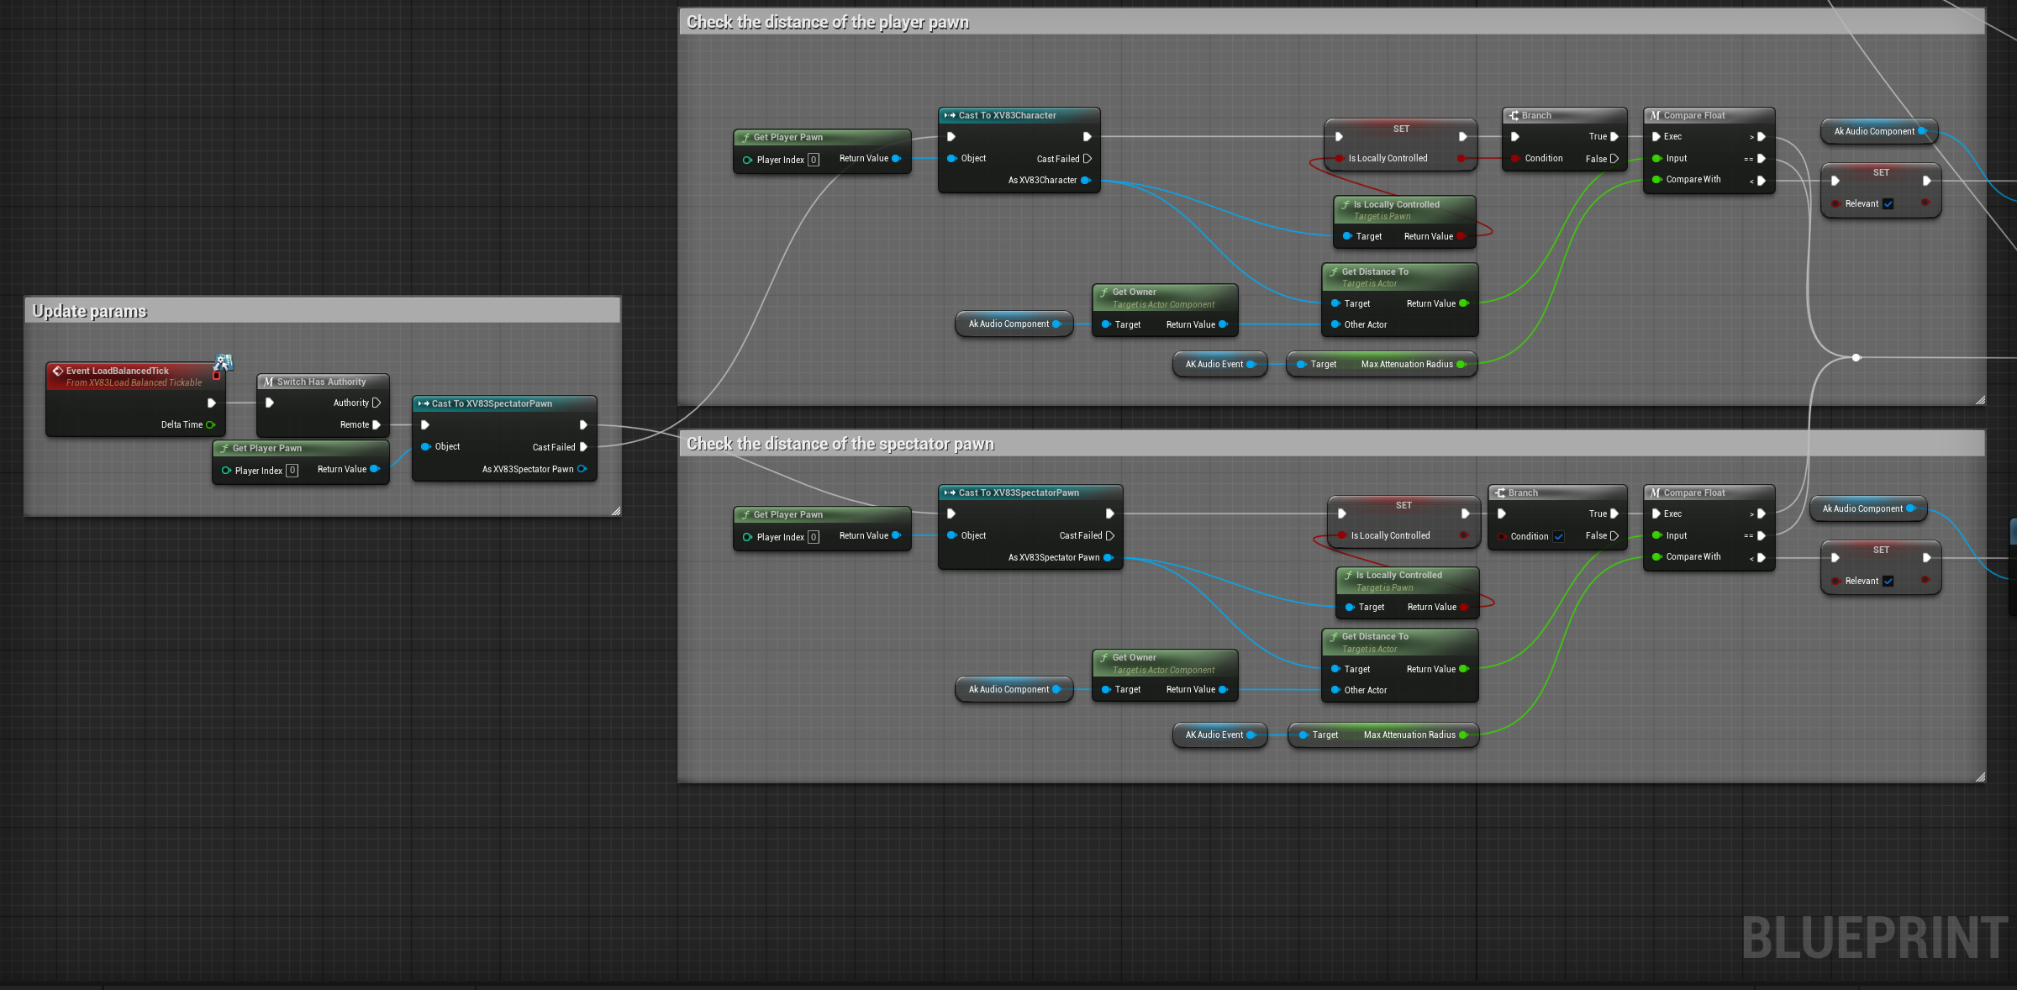
Task: Click the cast icon of Cast To XV83SpectatorPawn in Update params
Action: click(424, 403)
